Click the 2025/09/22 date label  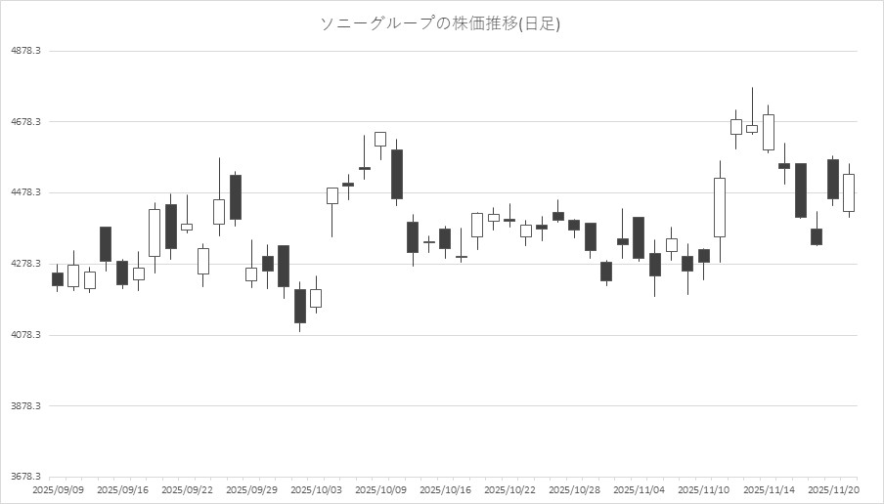click(x=187, y=489)
